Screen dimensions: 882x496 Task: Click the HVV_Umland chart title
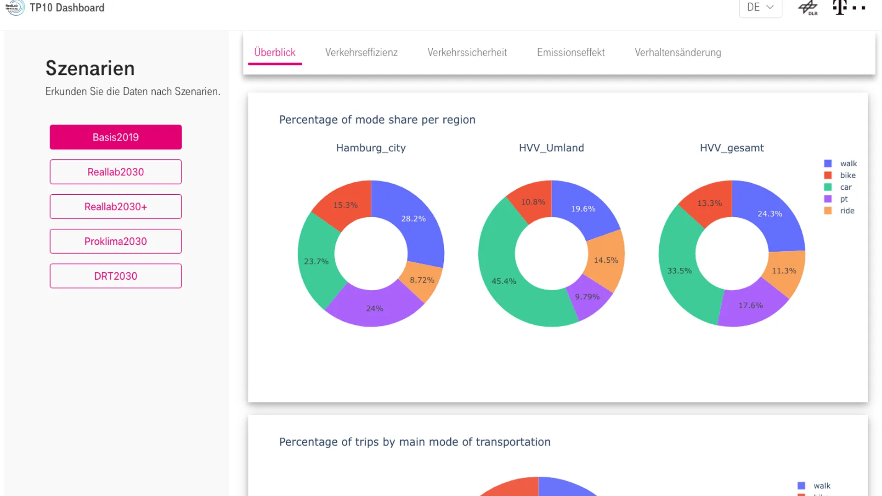point(551,148)
